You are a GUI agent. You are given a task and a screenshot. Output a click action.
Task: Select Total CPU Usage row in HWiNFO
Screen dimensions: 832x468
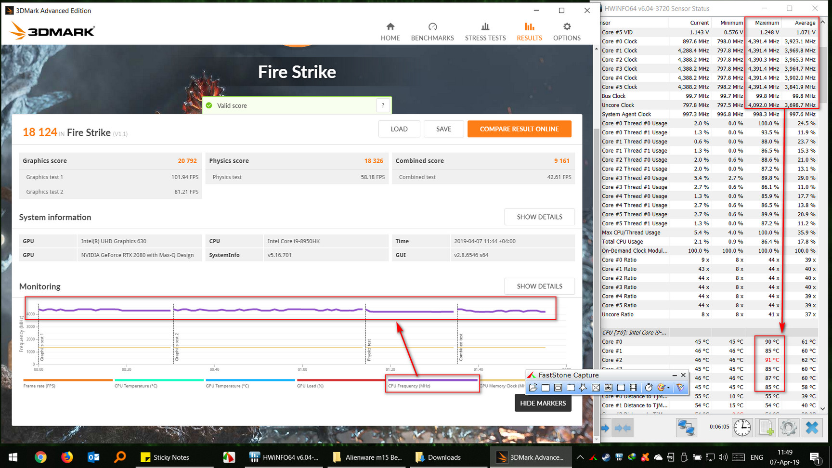click(x=709, y=242)
